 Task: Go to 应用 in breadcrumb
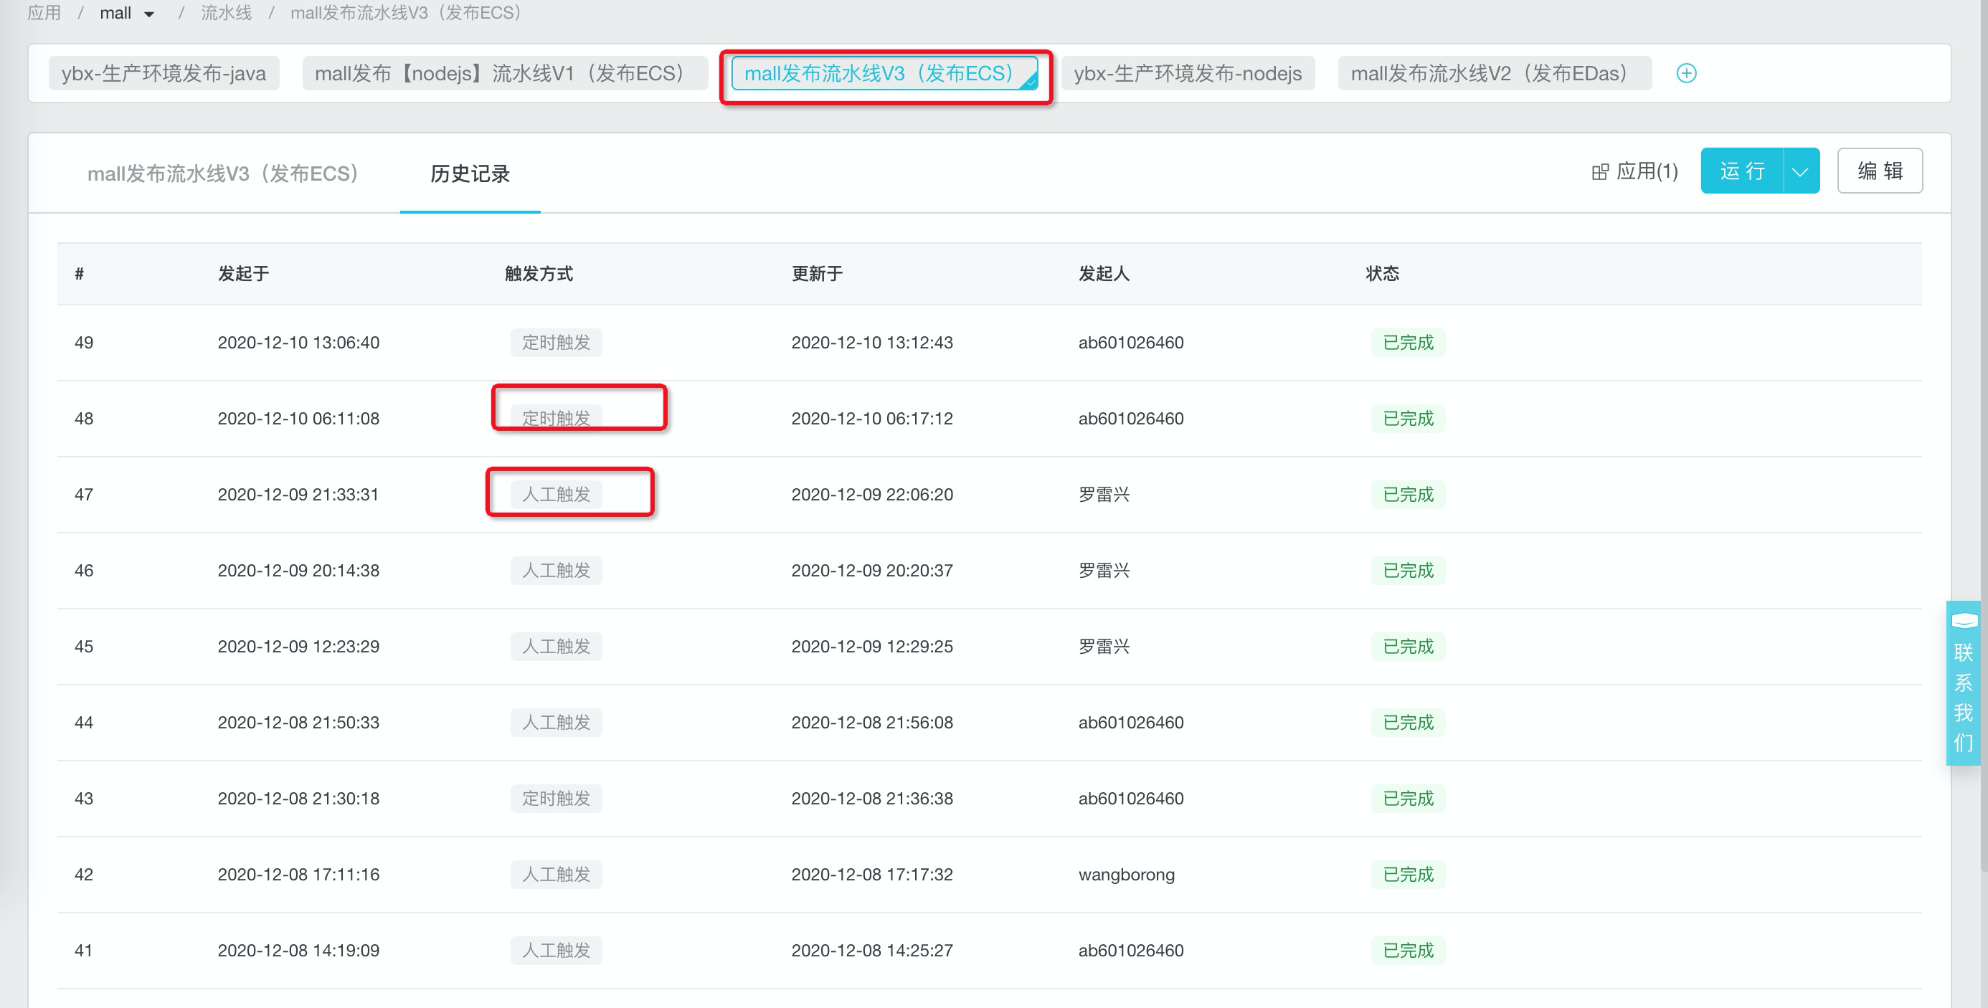point(44,13)
